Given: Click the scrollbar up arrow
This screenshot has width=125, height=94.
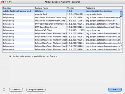Looking at the screenshot, I should click(121, 45).
